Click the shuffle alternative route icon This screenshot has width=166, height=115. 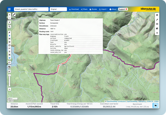point(10,39)
